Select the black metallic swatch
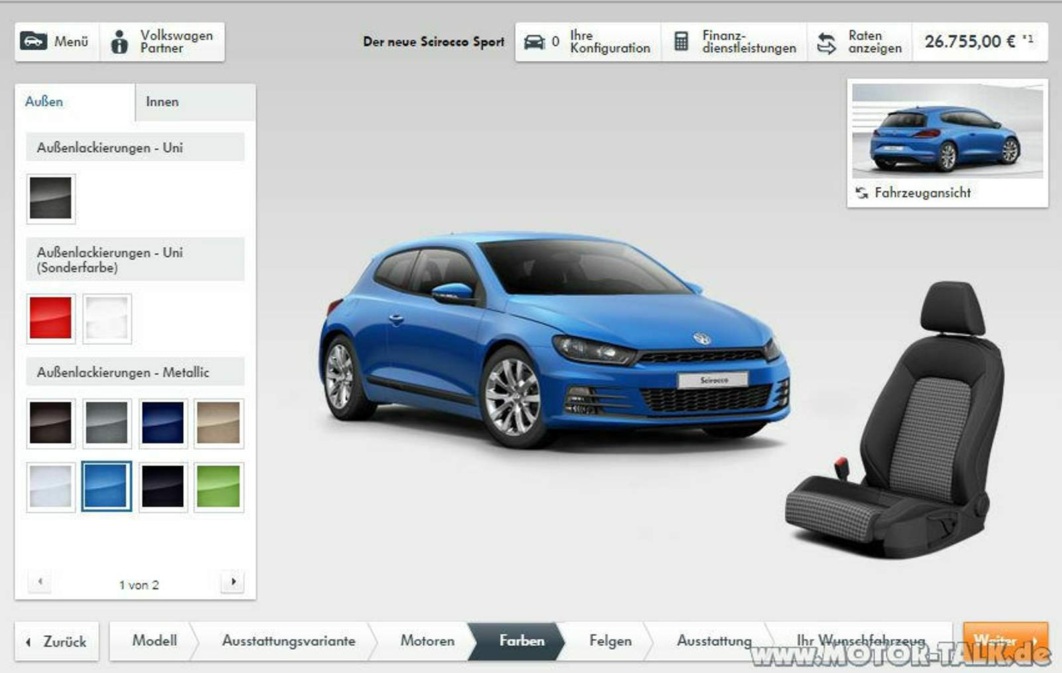 point(163,486)
